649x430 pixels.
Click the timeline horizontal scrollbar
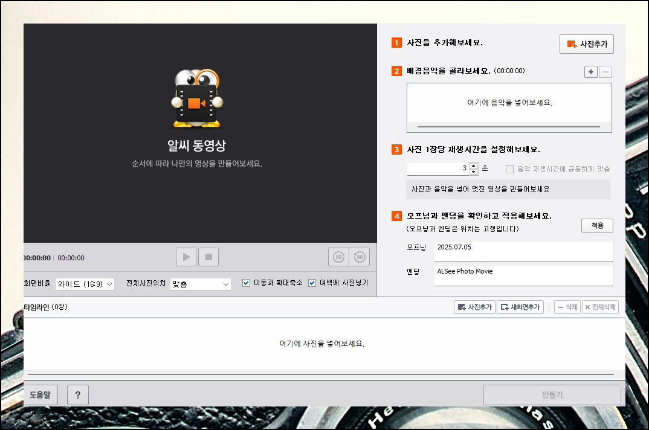point(321,374)
